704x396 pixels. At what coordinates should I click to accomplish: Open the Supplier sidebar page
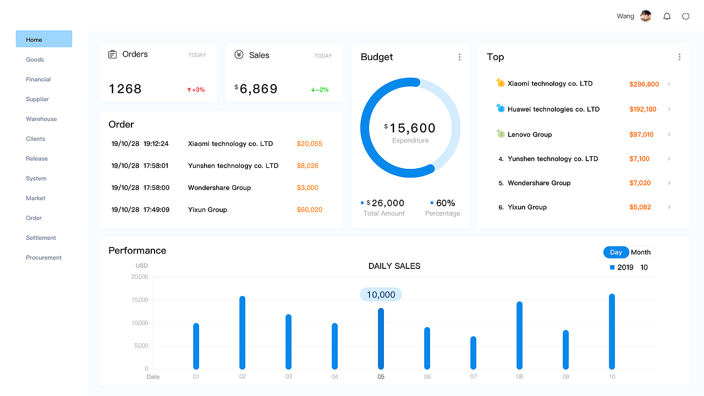[37, 99]
